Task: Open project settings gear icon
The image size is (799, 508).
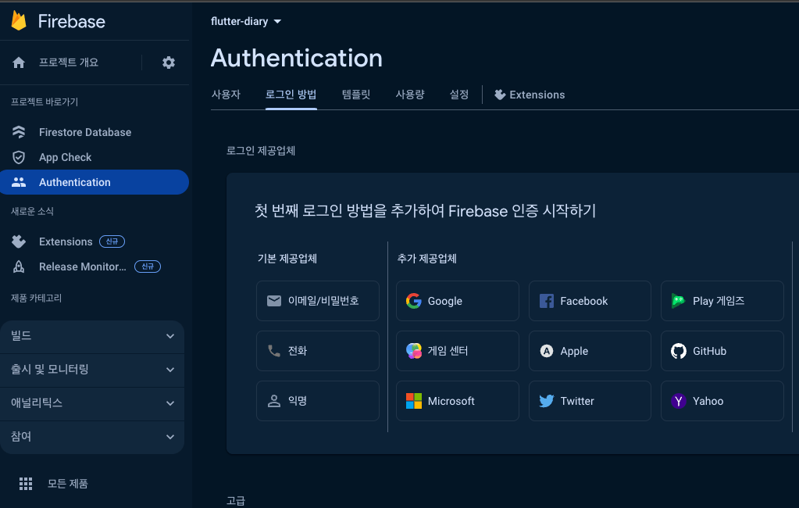Action: pos(169,63)
